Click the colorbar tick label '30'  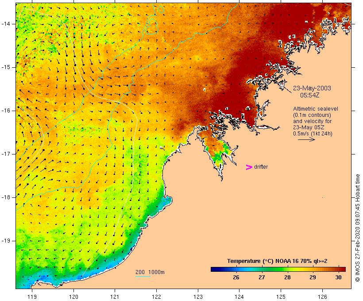(339, 278)
